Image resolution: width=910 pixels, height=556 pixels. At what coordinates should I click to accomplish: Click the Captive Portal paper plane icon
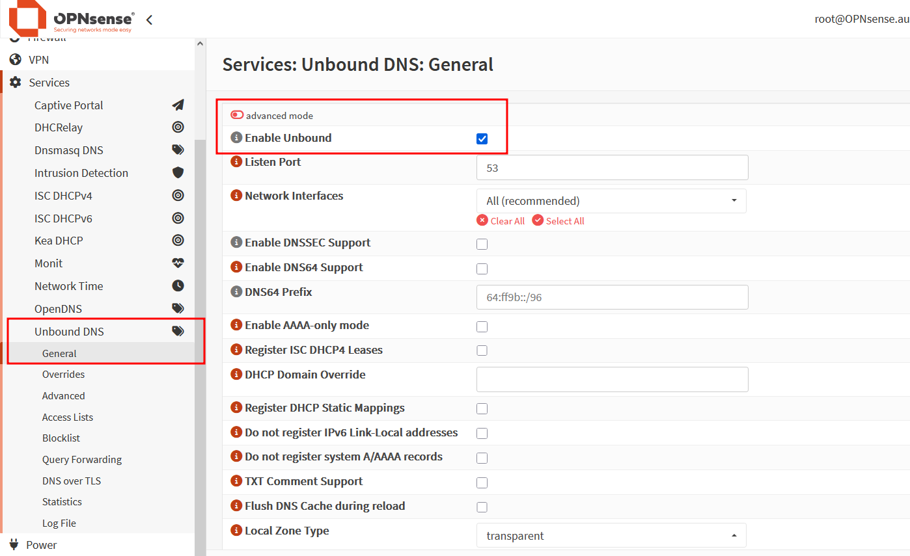pyautogui.click(x=178, y=105)
